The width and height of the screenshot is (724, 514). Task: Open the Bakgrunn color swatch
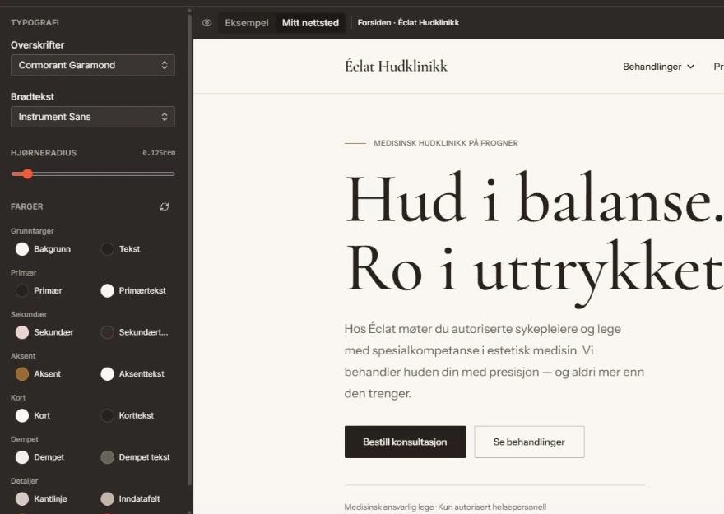point(22,249)
